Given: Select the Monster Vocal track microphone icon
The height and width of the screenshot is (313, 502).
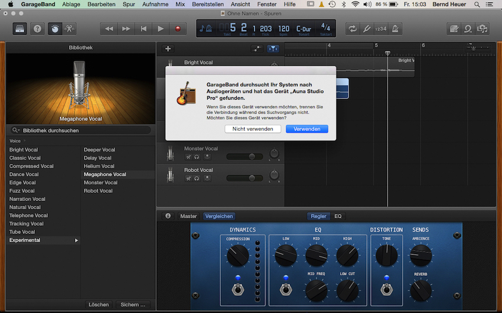Looking at the screenshot, I should tap(170, 153).
